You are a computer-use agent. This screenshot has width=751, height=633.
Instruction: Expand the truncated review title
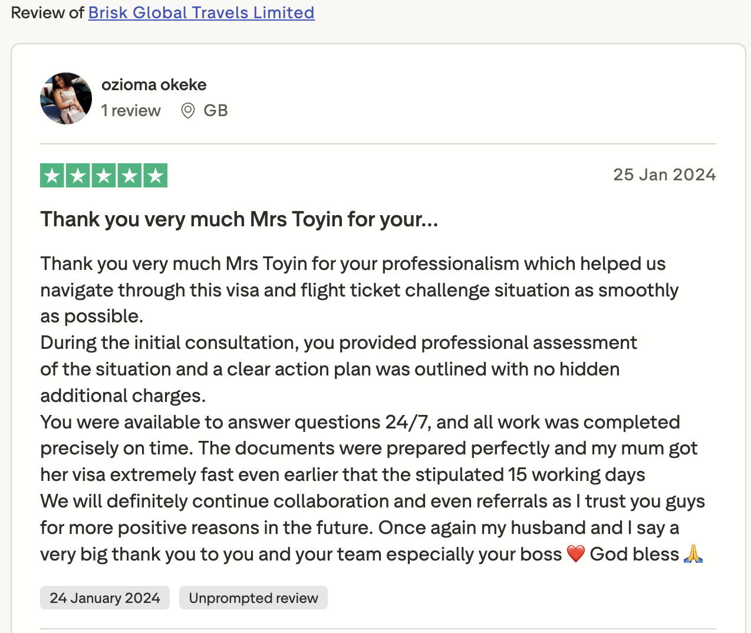coord(239,219)
